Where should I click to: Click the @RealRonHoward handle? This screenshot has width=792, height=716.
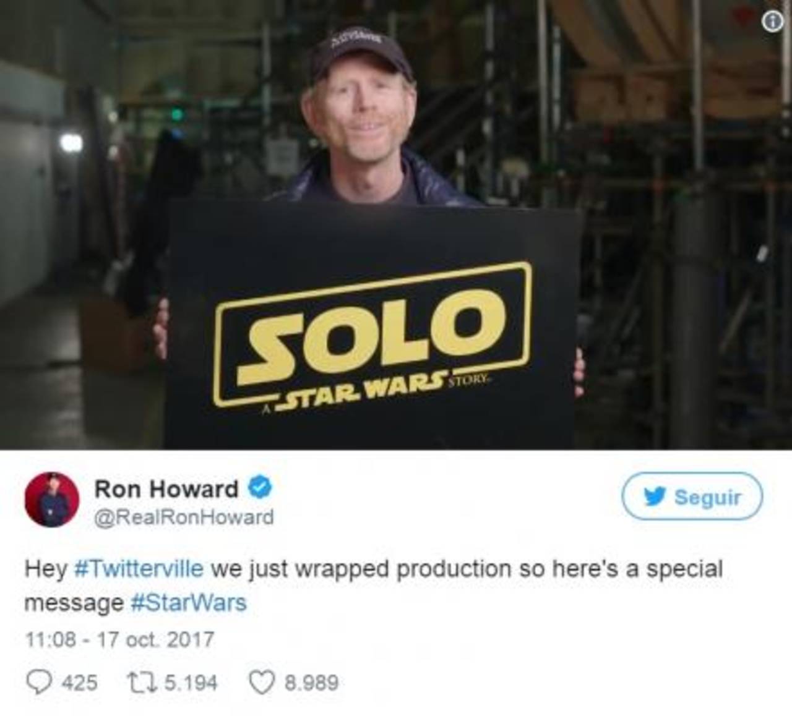pos(184,517)
